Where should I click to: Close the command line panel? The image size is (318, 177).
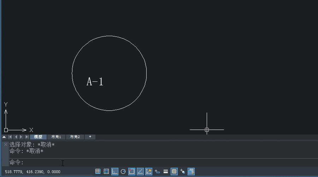coord(5,144)
